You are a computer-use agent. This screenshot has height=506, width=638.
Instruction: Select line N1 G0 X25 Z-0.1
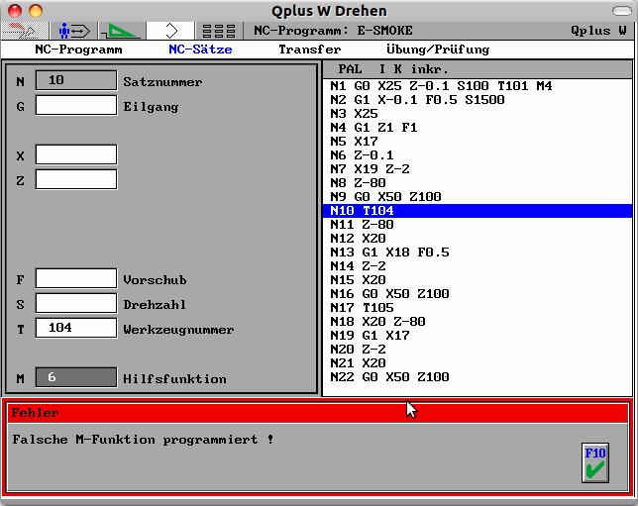(478, 86)
